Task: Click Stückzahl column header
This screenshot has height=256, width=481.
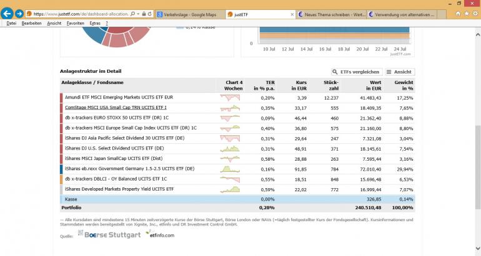Action: 331,85
